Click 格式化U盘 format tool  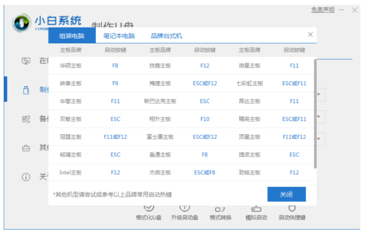pos(150,212)
